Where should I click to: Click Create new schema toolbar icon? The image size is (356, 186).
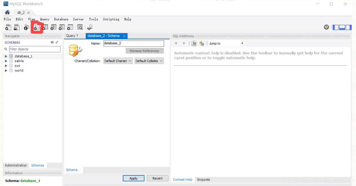pyautogui.click(x=37, y=27)
